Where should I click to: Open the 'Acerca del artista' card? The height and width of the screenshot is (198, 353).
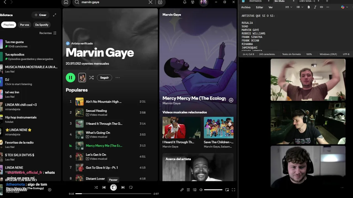198,167
